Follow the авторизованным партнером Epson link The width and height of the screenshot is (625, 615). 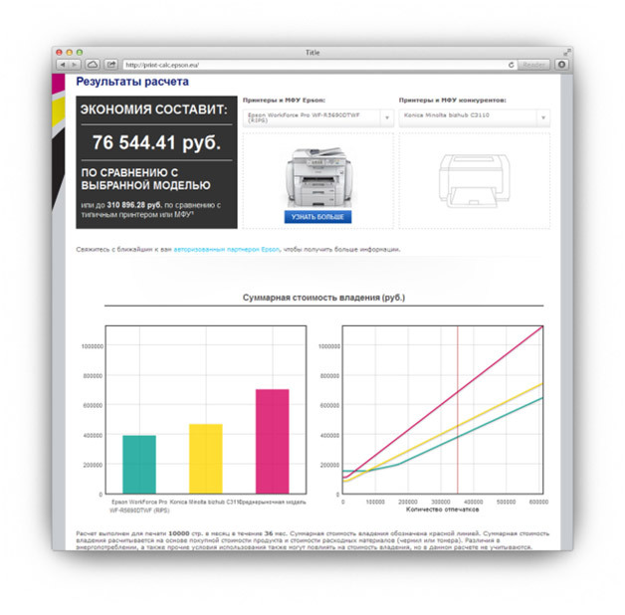point(226,250)
